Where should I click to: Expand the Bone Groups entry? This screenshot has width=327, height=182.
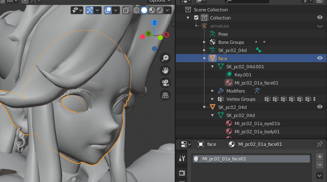click(204, 42)
